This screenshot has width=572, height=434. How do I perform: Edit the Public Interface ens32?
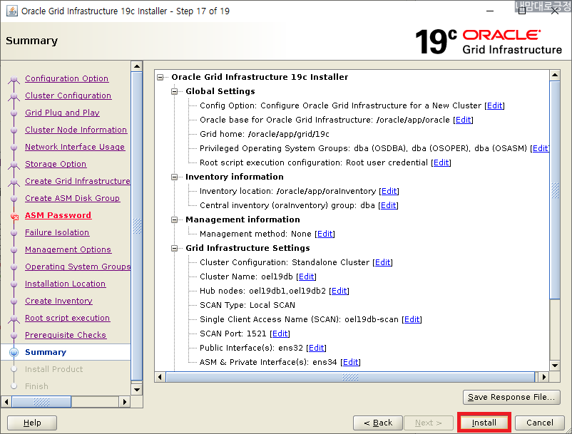(x=316, y=348)
